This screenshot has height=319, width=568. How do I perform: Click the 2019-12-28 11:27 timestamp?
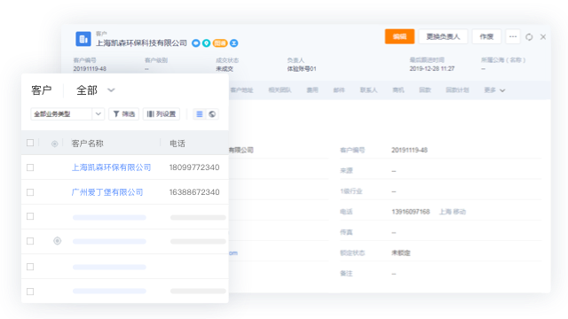point(432,69)
